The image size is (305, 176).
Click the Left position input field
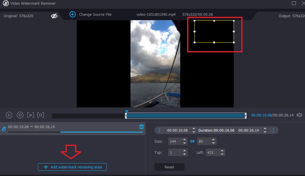tap(212, 152)
